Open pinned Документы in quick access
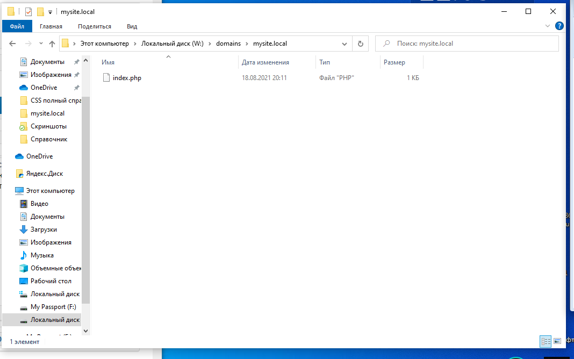574x359 pixels. [47, 62]
